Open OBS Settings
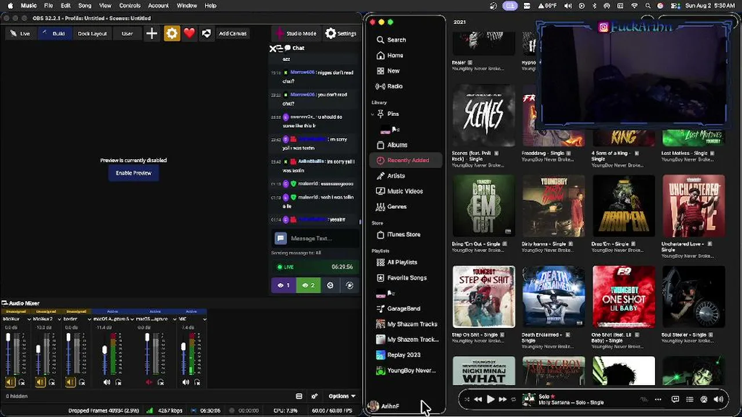The width and height of the screenshot is (742, 417). [x=341, y=34]
